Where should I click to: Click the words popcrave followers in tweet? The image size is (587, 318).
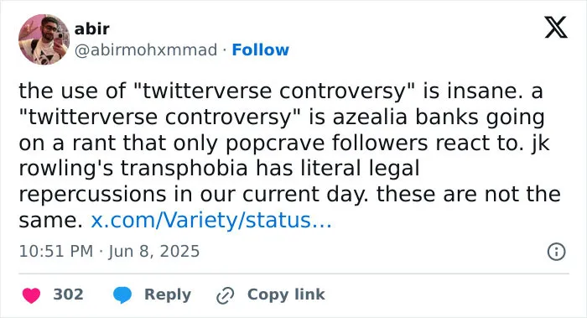click(326, 143)
